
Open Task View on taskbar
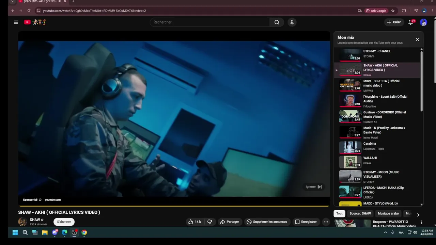click(x=35, y=232)
